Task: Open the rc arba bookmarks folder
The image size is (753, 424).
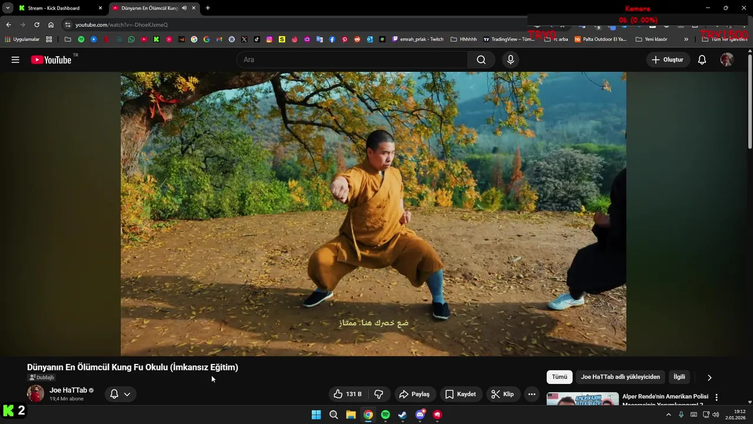Action: pyautogui.click(x=556, y=39)
